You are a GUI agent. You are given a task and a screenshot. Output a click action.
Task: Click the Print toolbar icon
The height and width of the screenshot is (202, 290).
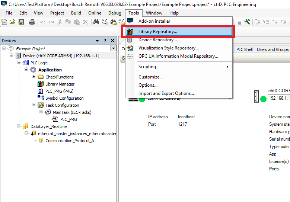coord(32,22)
